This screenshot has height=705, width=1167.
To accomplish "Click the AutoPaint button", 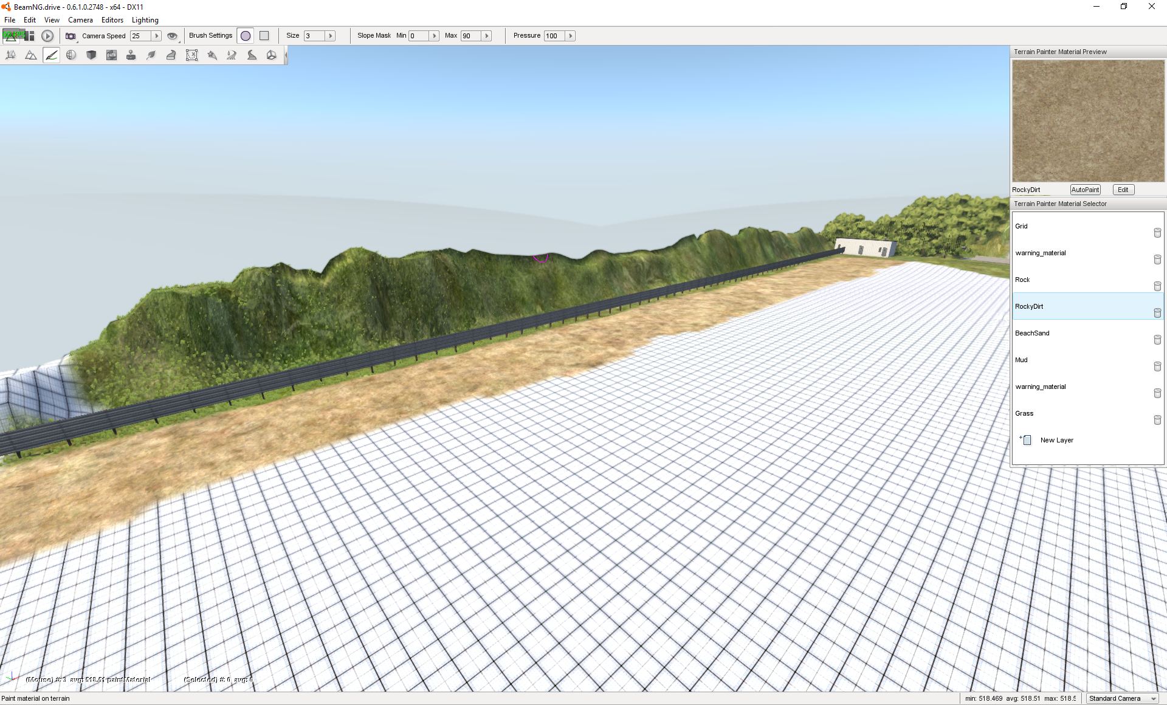I will tap(1085, 190).
